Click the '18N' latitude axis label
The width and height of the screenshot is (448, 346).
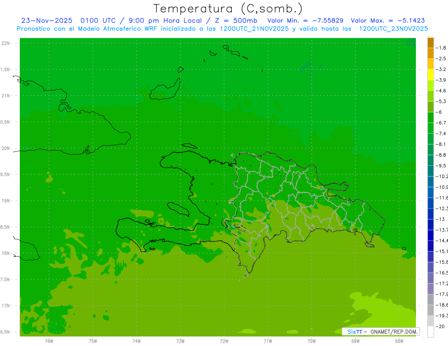pyautogui.click(x=6, y=253)
